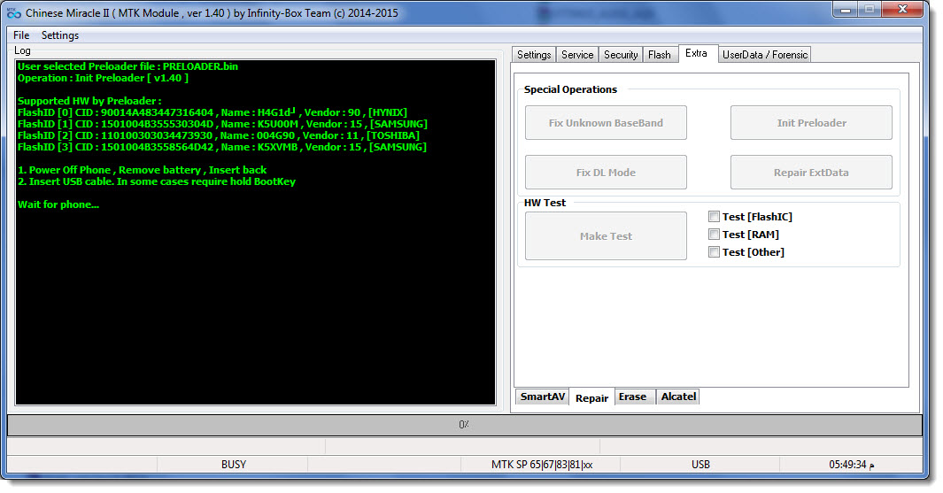Image resolution: width=943 pixels, height=493 pixels.
Task: Click the 'User selected Preloader file' log line
Action: (128, 66)
